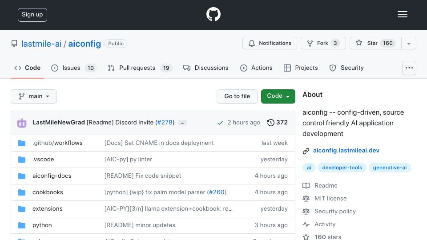Open '[README] minor updates' commit message
The width and height of the screenshot is (427, 240).
point(140,225)
